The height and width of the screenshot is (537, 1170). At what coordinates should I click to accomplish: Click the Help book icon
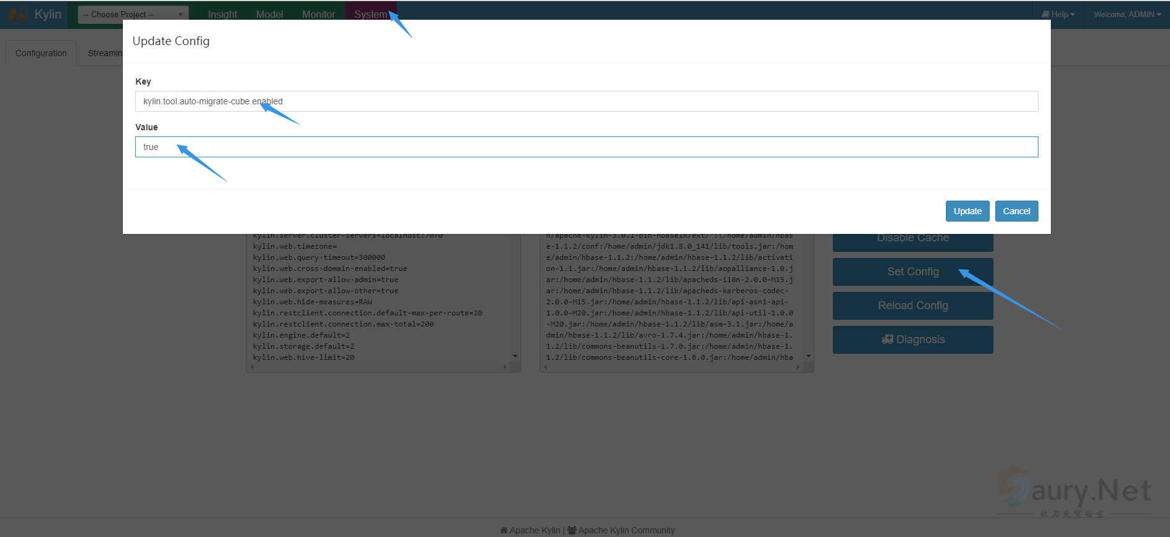point(1045,14)
